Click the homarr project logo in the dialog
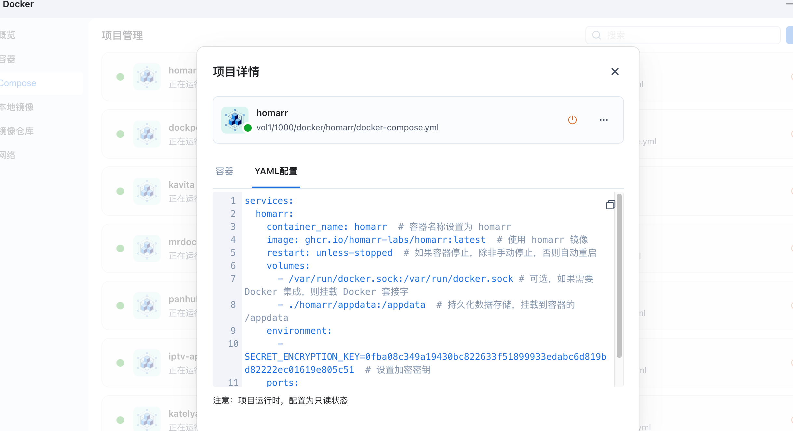 point(235,120)
